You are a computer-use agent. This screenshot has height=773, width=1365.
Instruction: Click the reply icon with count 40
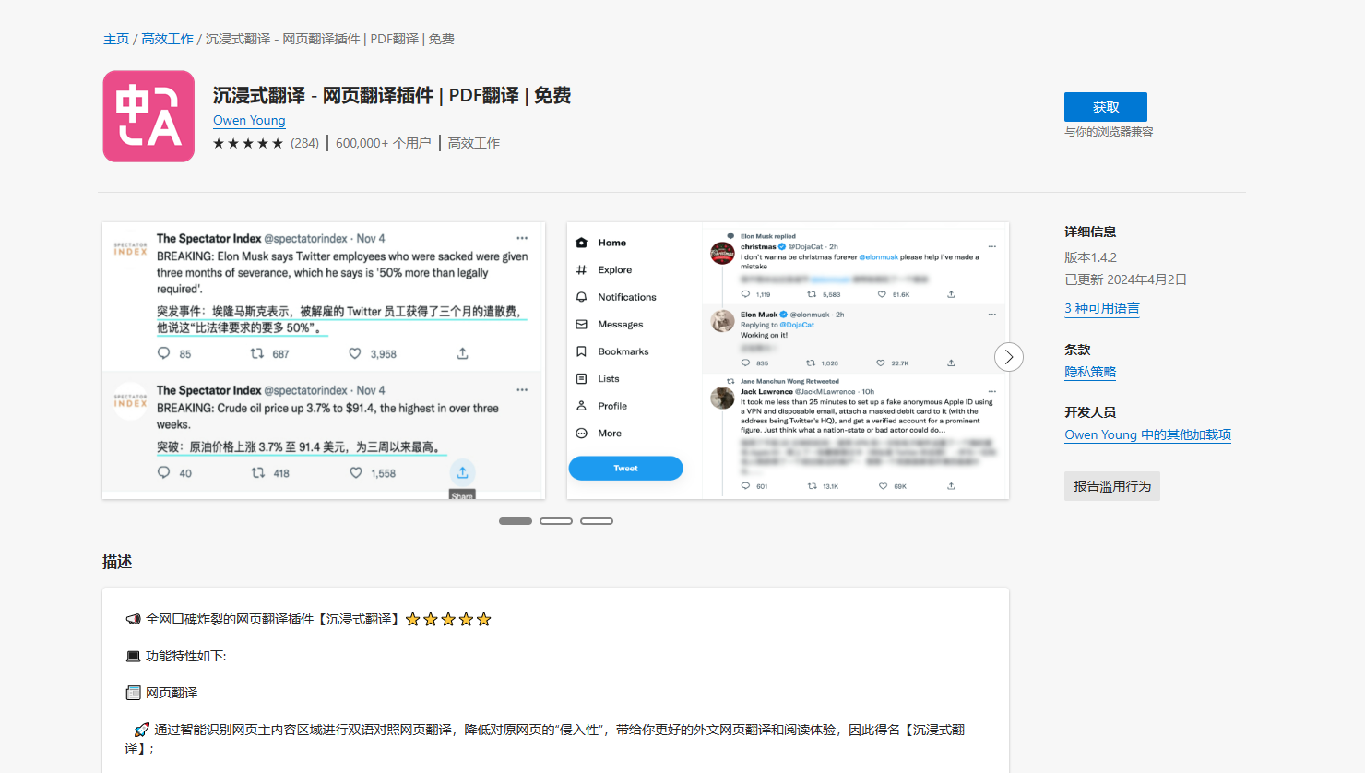click(x=163, y=472)
